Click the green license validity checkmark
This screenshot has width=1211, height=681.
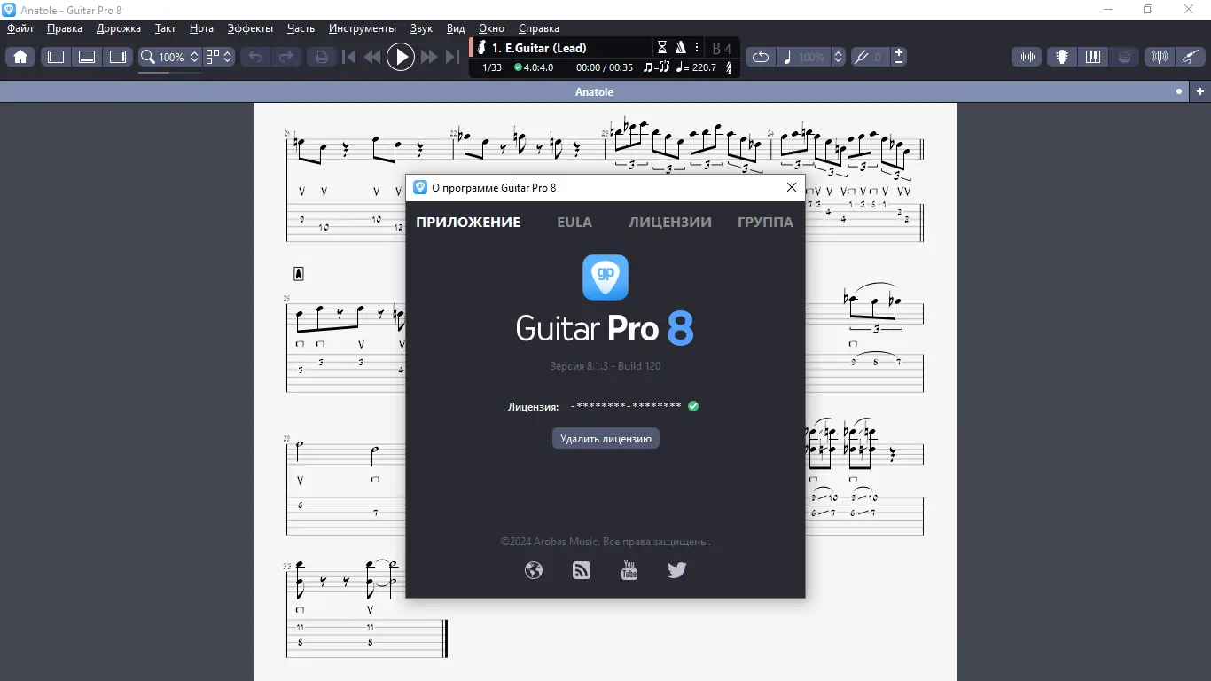[x=693, y=406]
